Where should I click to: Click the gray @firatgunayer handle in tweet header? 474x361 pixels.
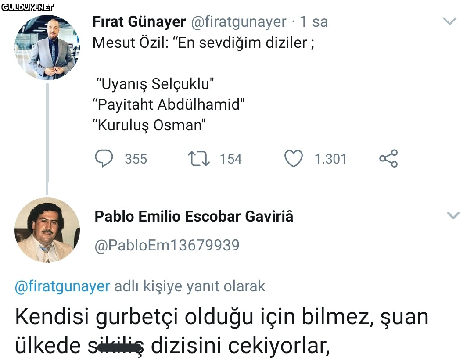click(x=240, y=21)
